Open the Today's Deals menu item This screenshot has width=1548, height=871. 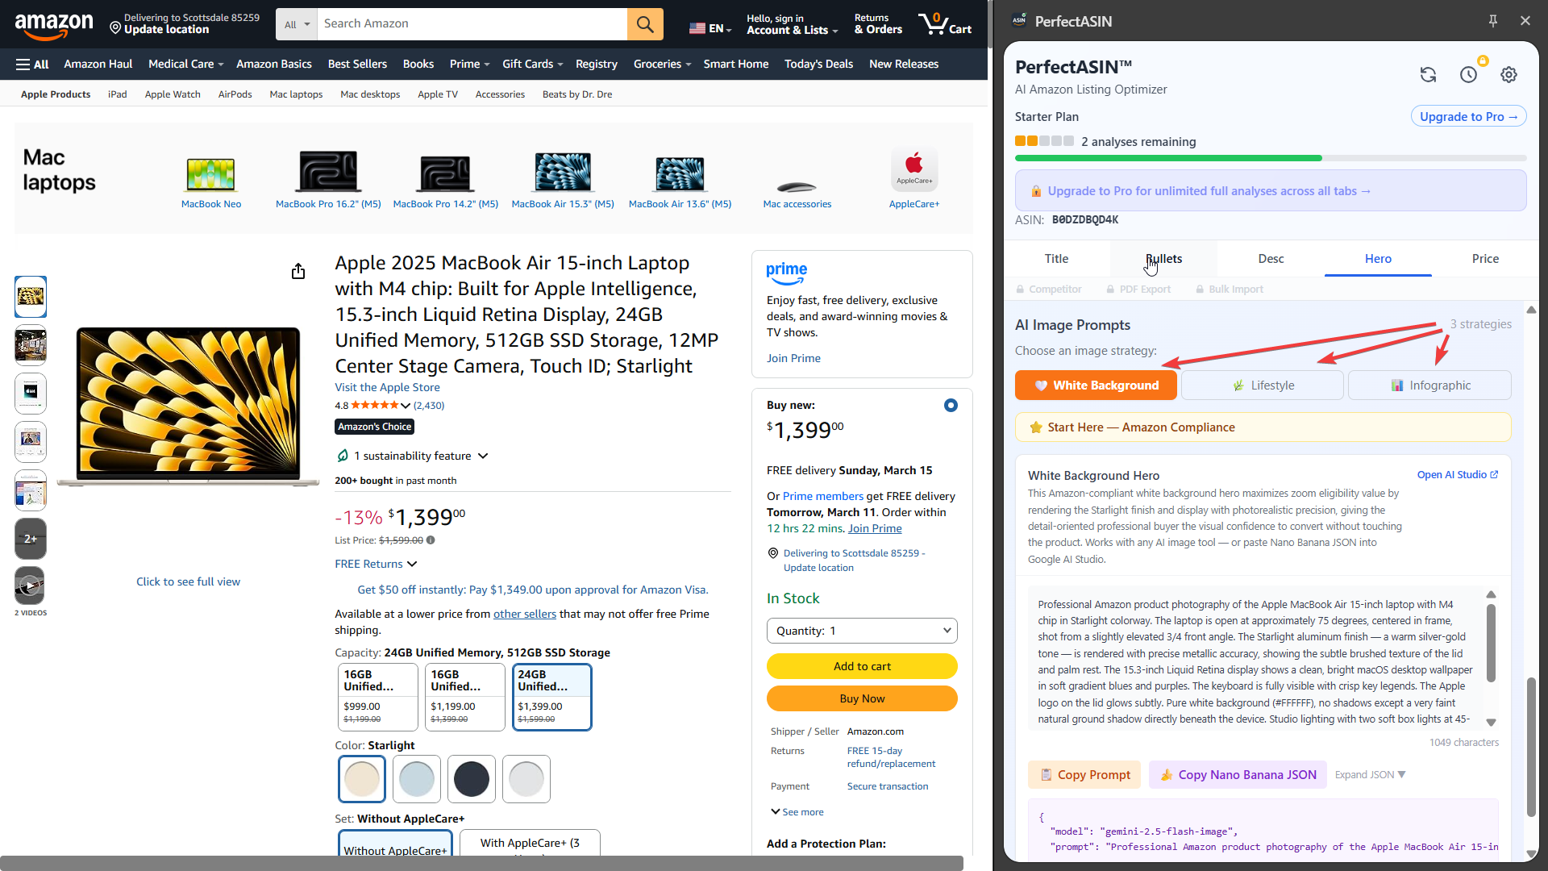click(x=818, y=64)
